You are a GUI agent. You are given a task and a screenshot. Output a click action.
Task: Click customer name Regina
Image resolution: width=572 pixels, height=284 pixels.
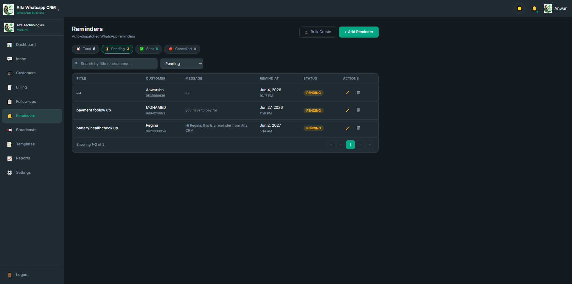pos(152,125)
